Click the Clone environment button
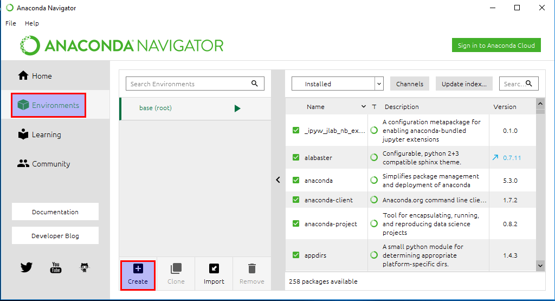This screenshot has width=555, height=301. [x=176, y=274]
